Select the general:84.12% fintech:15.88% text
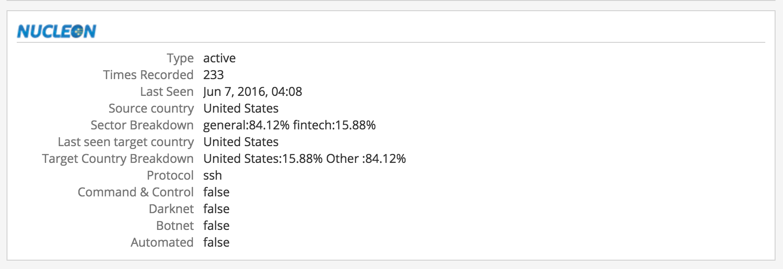This screenshot has height=269, width=783. point(289,125)
